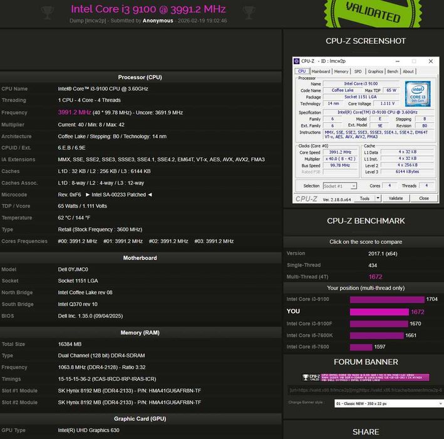Image resolution: width=444 pixels, height=439 pixels.
Task: Click the right trophy icon beside the title
Action: (249, 13)
